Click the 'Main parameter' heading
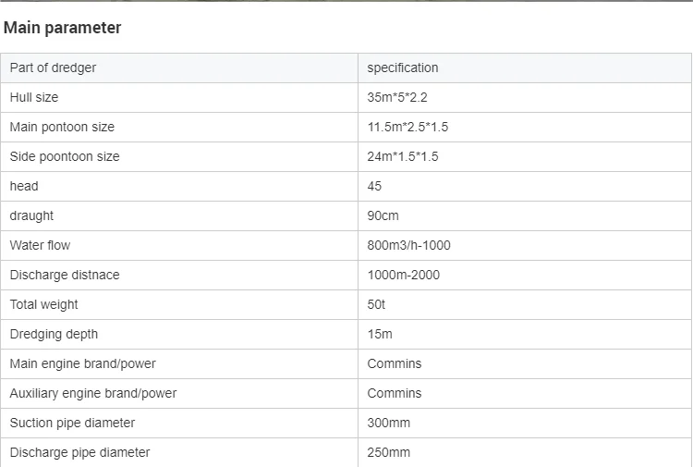 [62, 28]
